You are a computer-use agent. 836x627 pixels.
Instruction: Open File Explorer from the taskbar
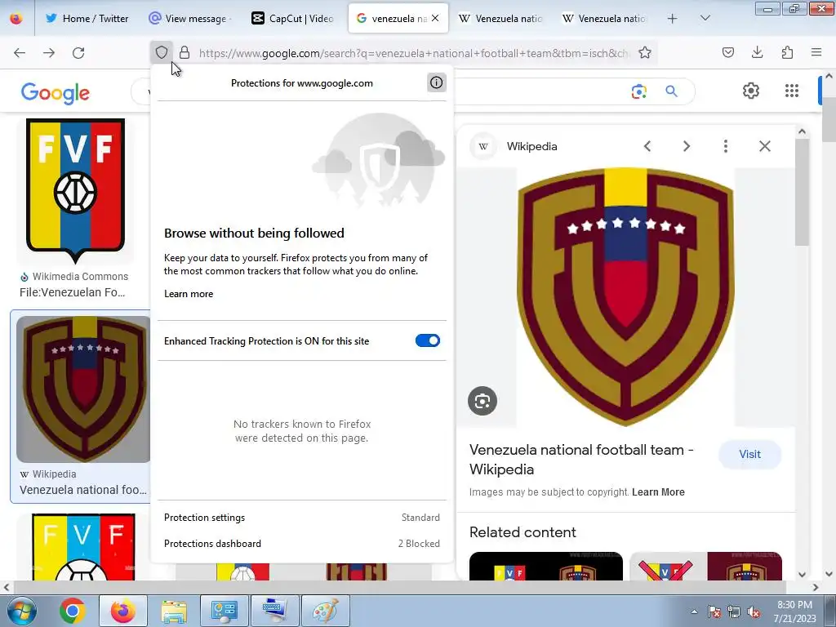tap(174, 611)
